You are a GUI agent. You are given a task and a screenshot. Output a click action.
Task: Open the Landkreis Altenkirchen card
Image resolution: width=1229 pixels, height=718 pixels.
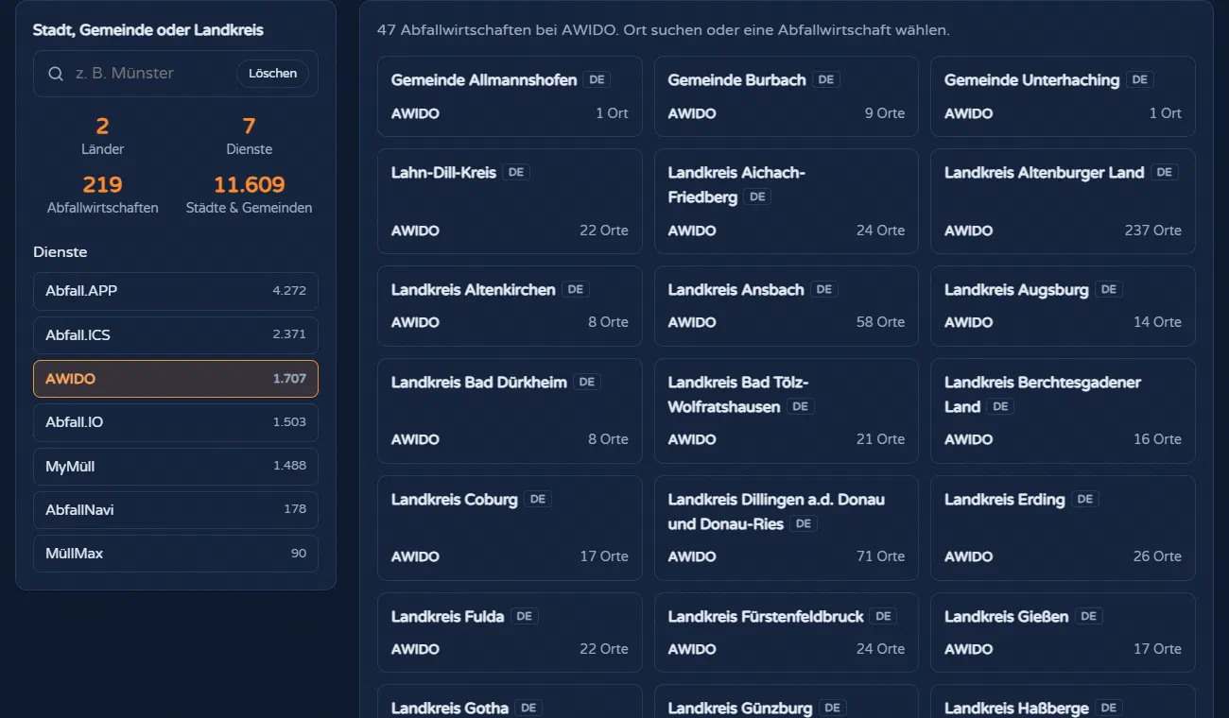click(x=510, y=306)
